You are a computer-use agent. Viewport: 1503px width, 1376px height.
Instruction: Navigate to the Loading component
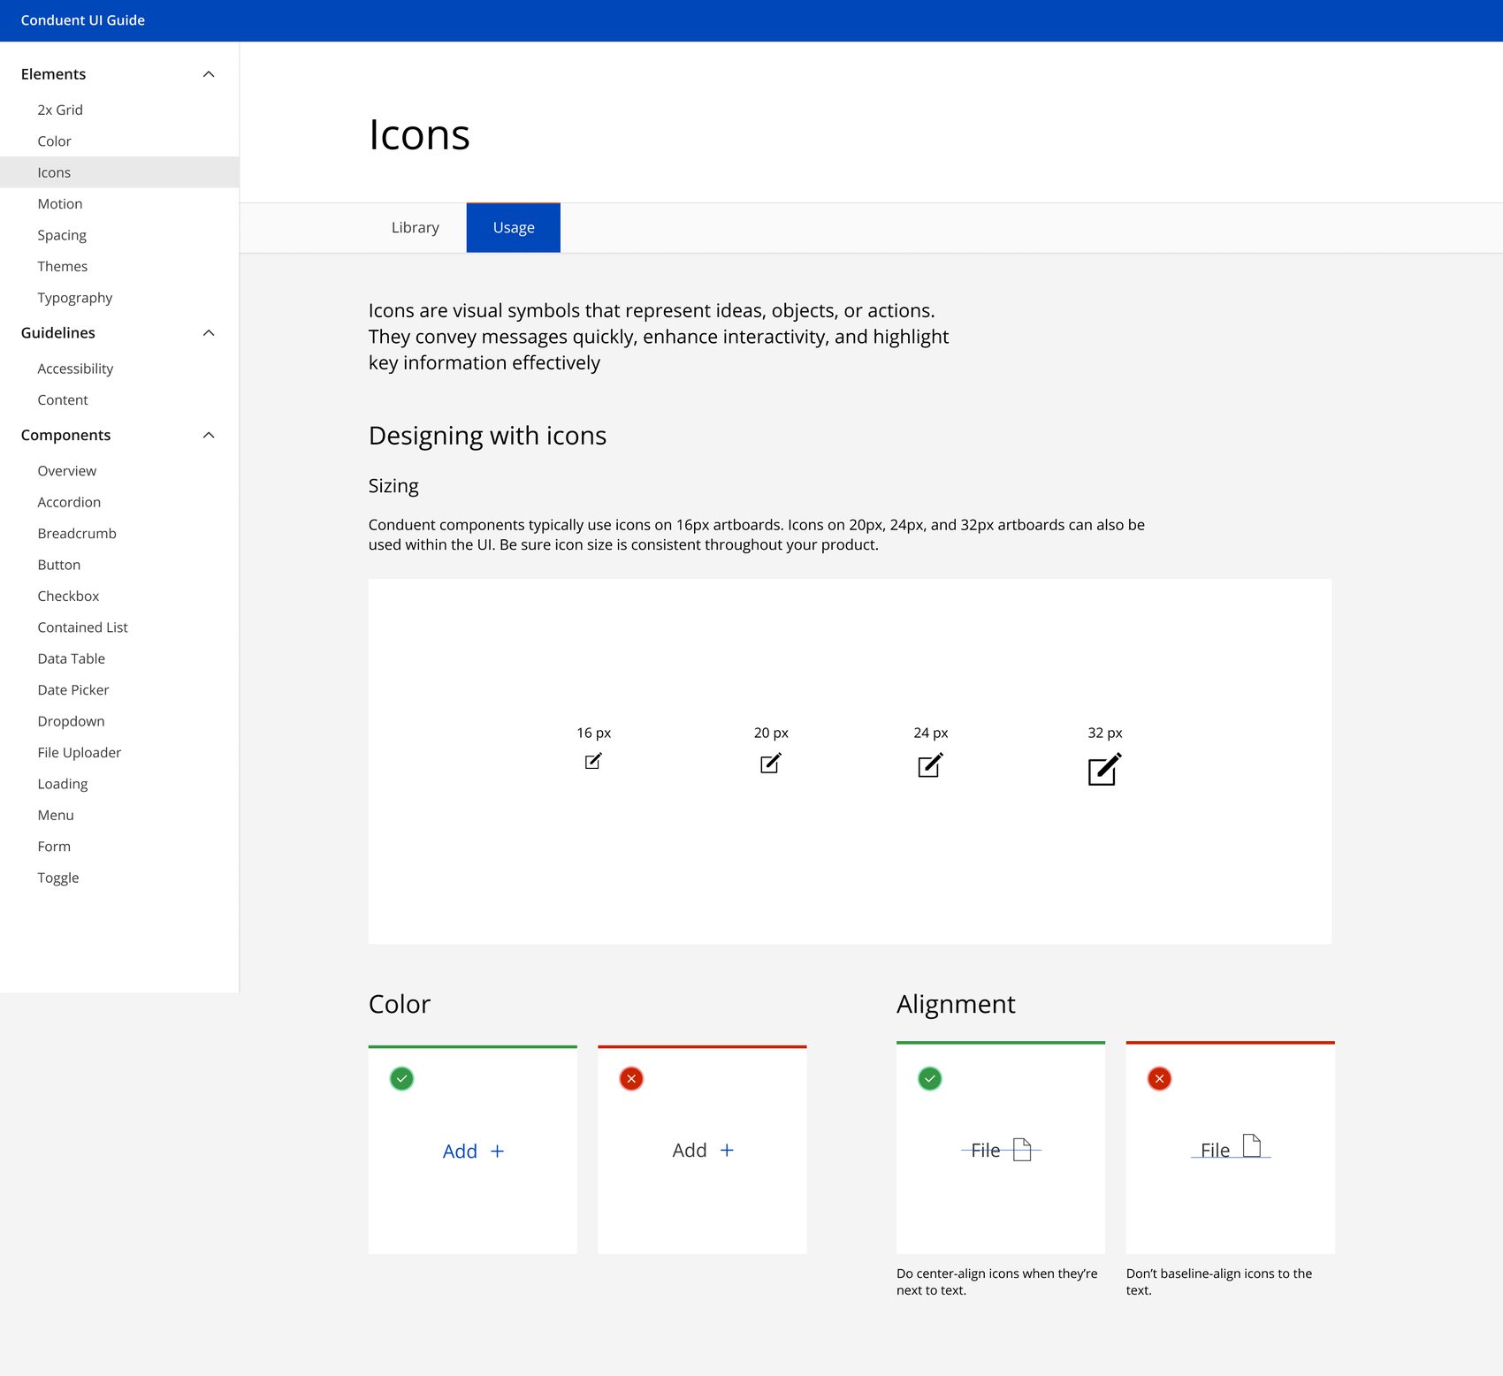pyautogui.click(x=119, y=784)
